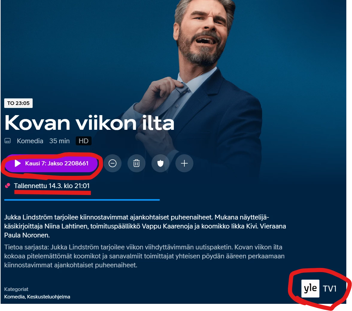Click the TO 23:05 airtime badge
352x311 pixels.
pyautogui.click(x=19, y=103)
